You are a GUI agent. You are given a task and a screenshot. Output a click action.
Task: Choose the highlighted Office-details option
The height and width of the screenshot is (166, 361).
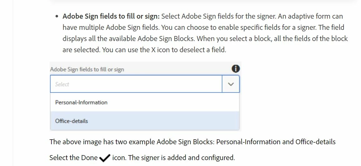click(x=145, y=121)
